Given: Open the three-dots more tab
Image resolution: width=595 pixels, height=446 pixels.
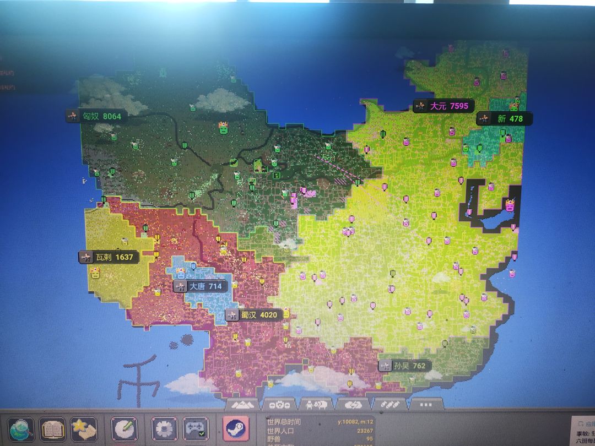Looking at the screenshot, I should 426,405.
